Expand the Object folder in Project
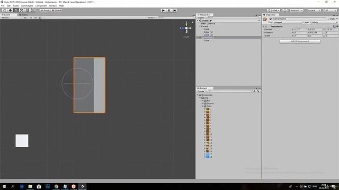Image resolution: width=339 pixels, height=190 pixels. click(202, 103)
